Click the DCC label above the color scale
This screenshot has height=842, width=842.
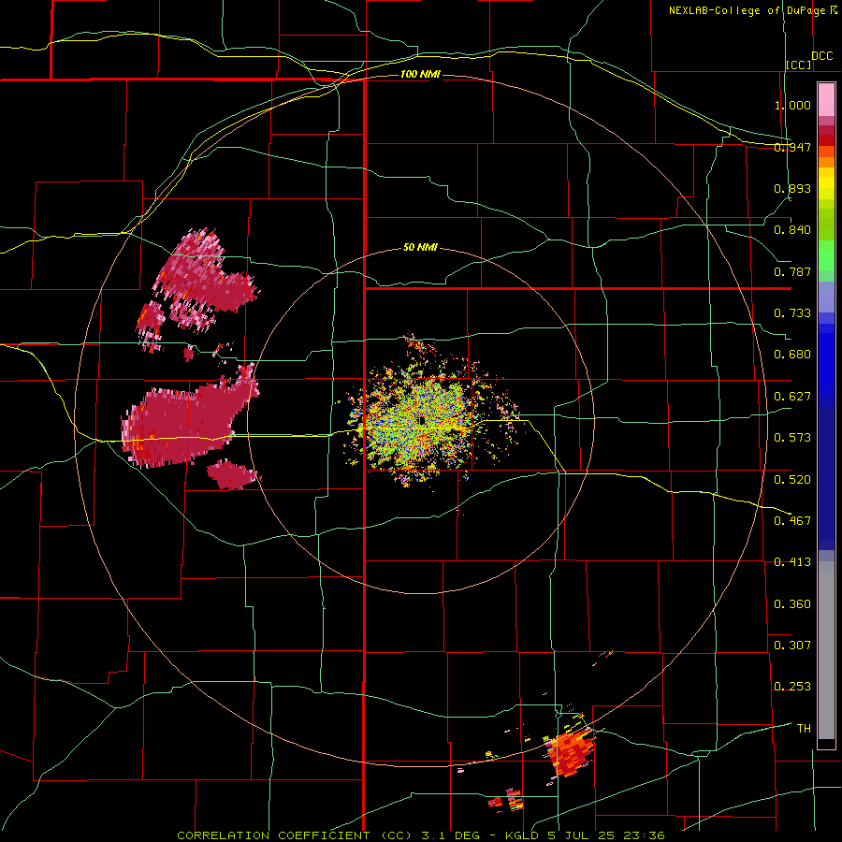point(822,56)
